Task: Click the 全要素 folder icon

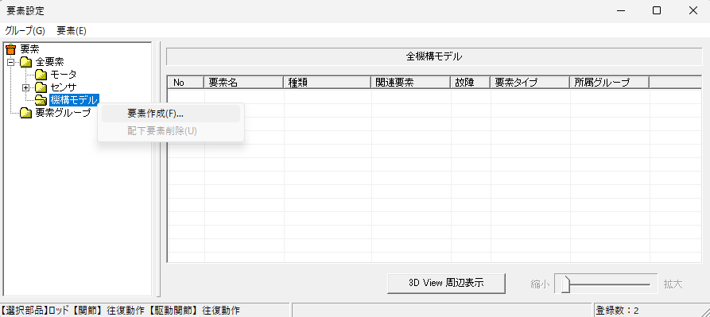Action: click(x=25, y=61)
